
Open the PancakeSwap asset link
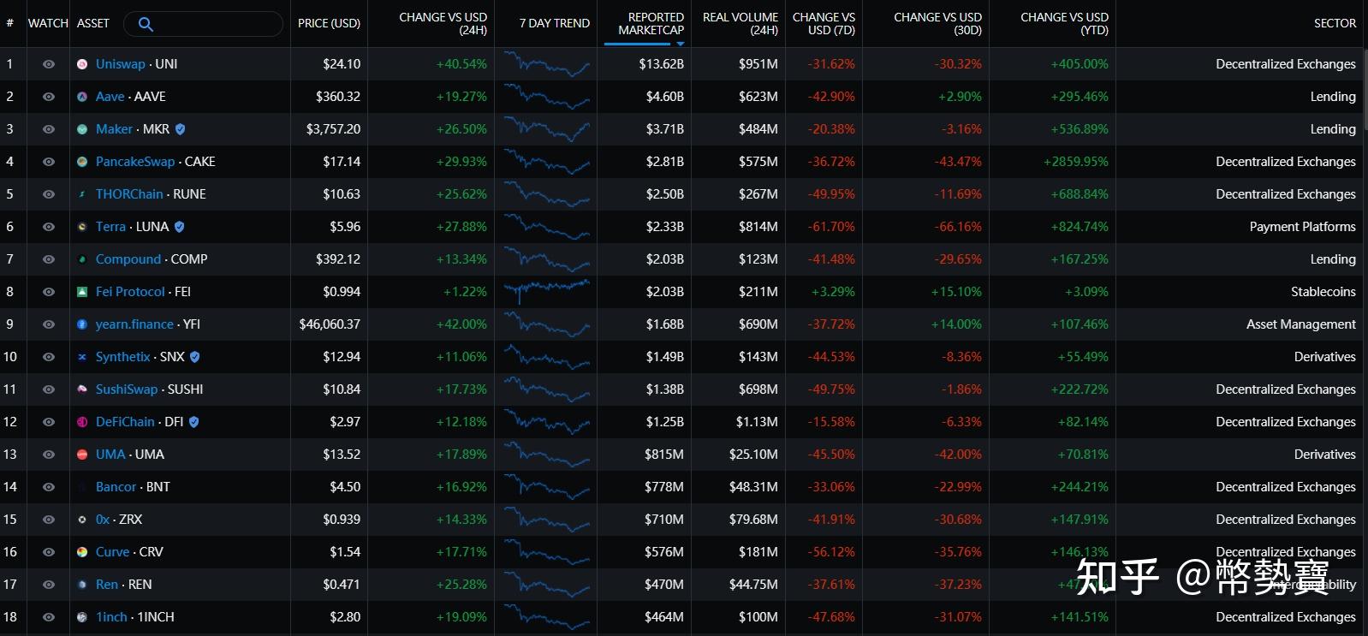[x=135, y=162]
